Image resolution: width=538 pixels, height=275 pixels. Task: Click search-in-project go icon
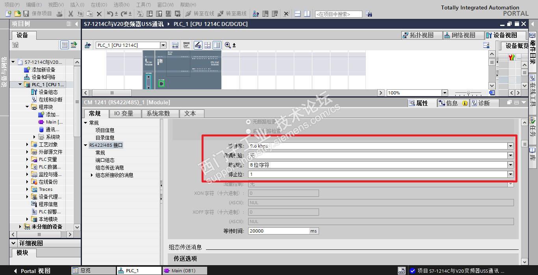tap(369, 14)
